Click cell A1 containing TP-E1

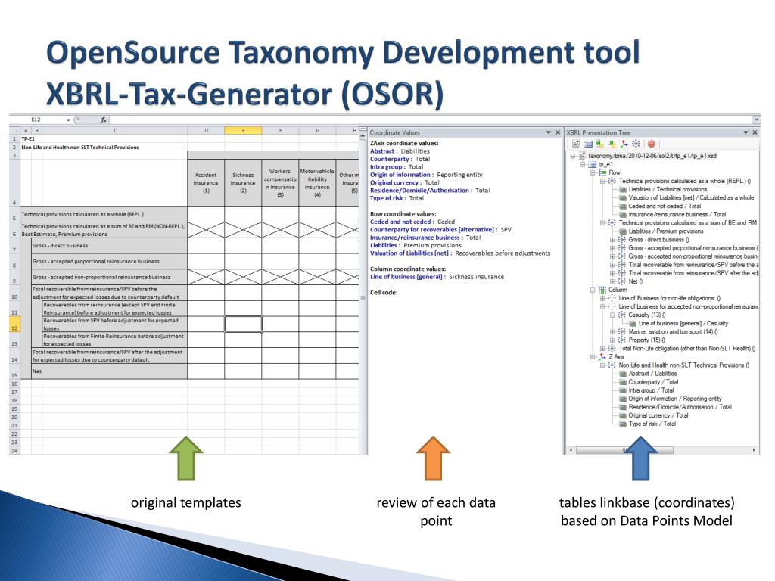click(x=27, y=139)
